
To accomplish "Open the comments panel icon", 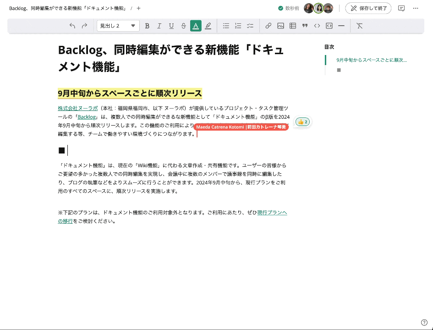I will (401, 8).
